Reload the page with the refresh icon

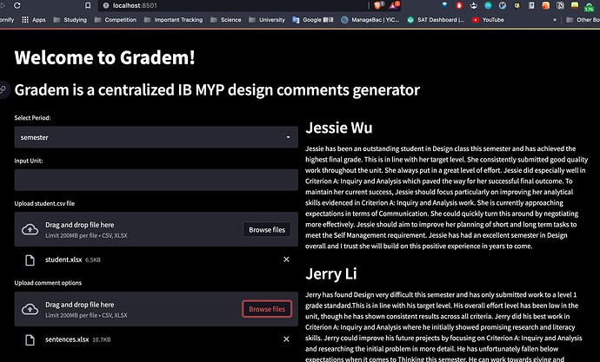coord(17,5)
